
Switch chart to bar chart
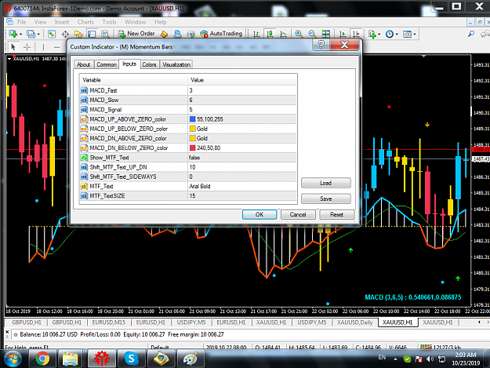coord(256,34)
